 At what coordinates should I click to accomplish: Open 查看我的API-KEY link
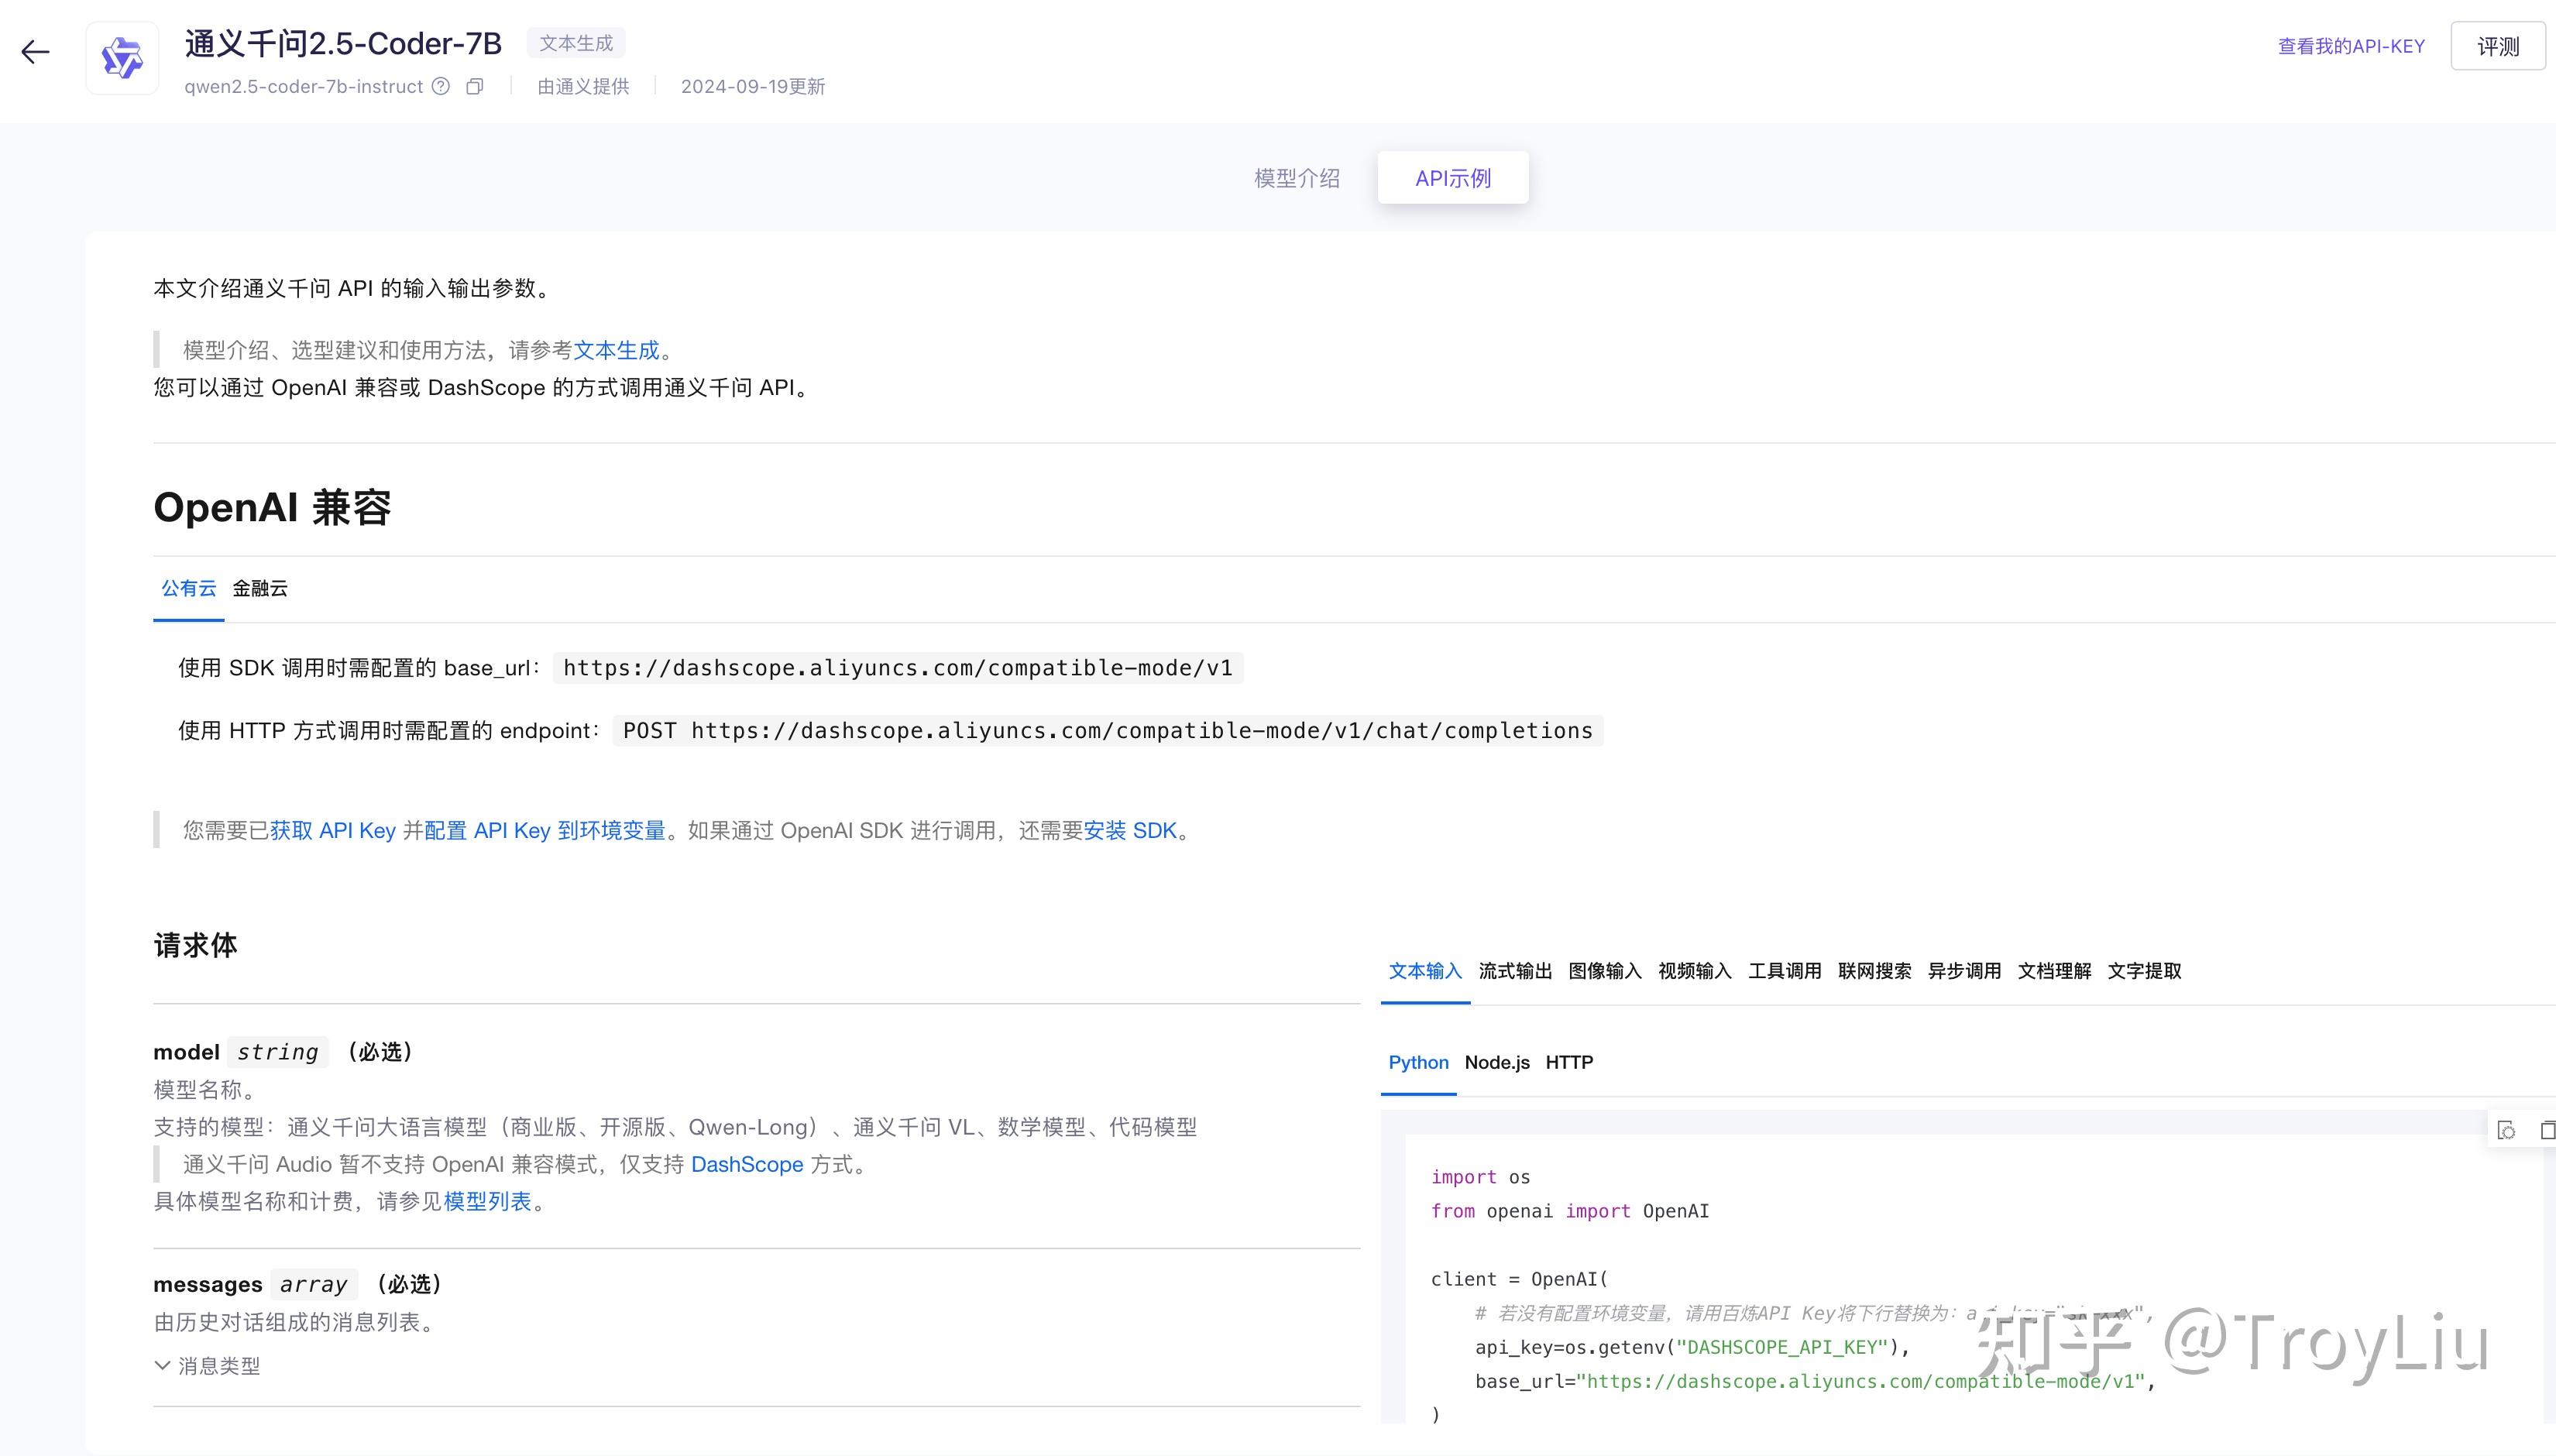point(2351,45)
